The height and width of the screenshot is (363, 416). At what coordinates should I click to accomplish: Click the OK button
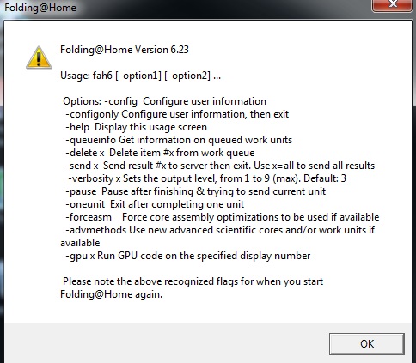[367, 343]
